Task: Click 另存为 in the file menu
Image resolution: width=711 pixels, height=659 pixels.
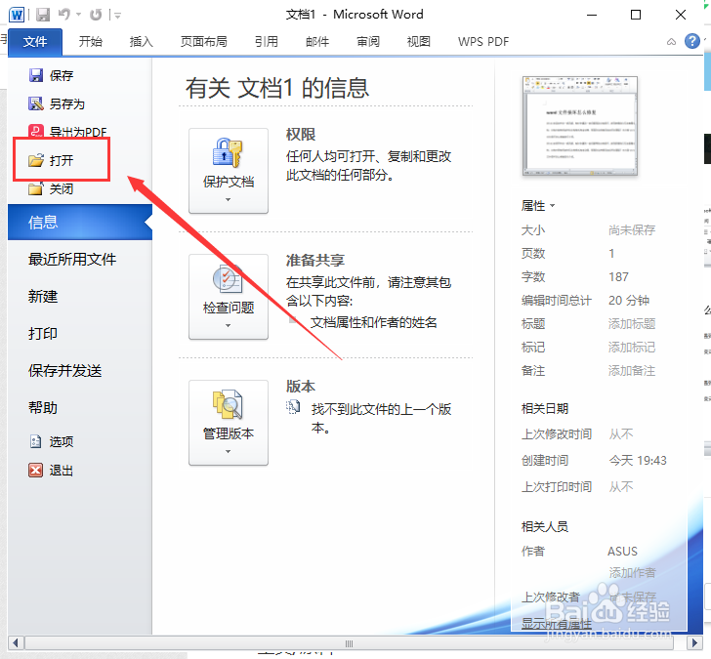Action: [x=67, y=103]
